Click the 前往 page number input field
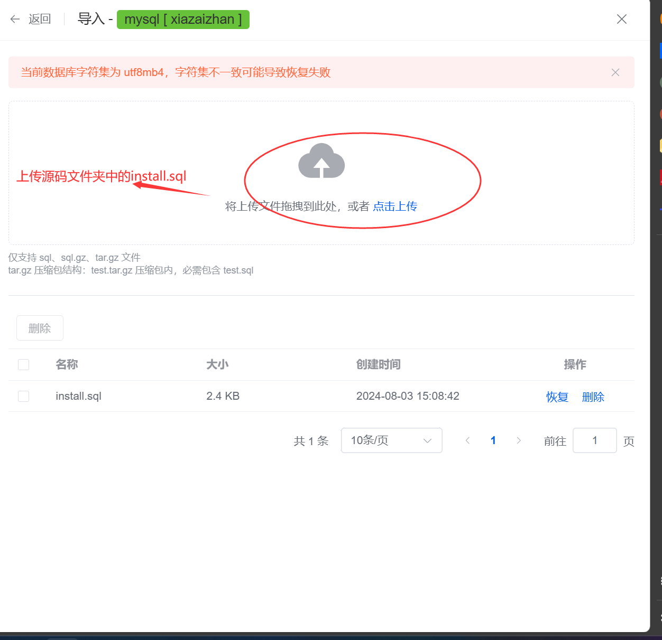 point(594,440)
